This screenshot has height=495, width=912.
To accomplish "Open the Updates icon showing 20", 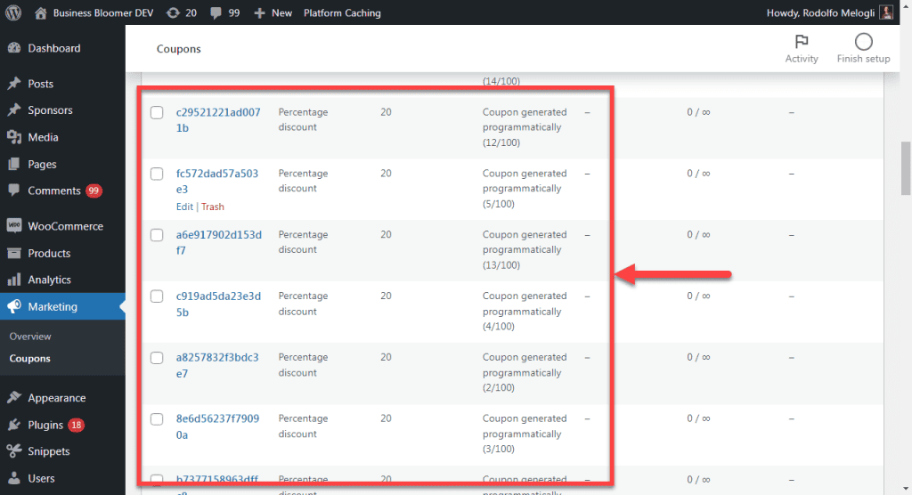I will 172,13.
